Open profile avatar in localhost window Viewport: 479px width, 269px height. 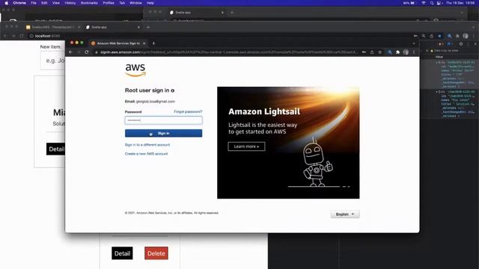coord(466,36)
